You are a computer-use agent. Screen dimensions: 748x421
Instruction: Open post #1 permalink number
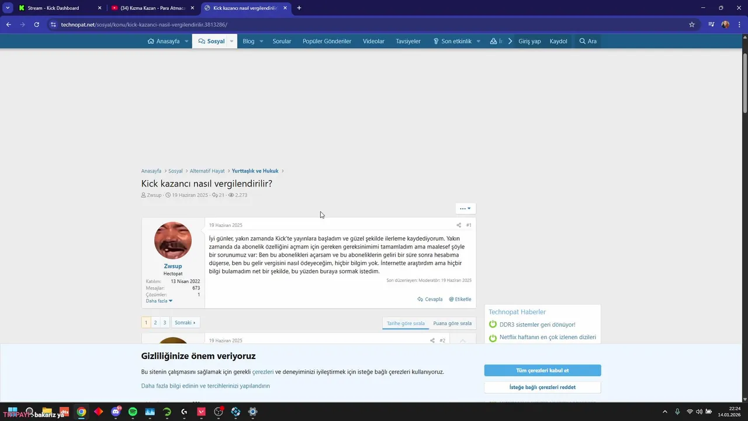coord(469,225)
